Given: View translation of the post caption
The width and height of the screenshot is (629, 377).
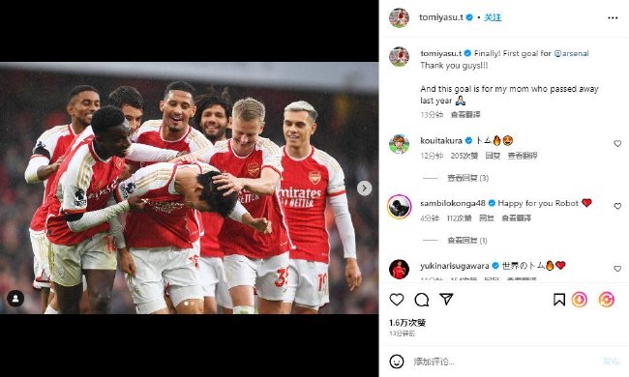Looking at the screenshot, I should [465, 115].
